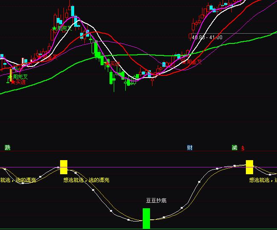Click the 40.88 - 41.00 price label

207,37
